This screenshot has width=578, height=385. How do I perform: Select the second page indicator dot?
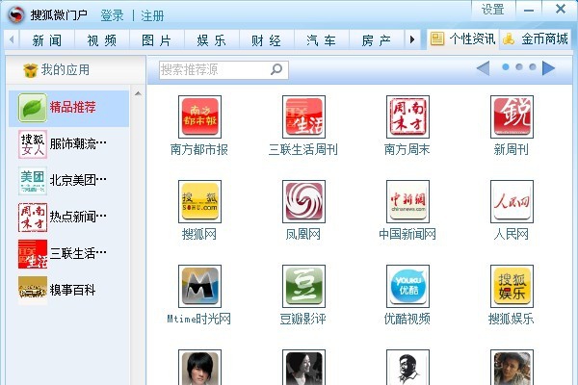[x=519, y=67]
